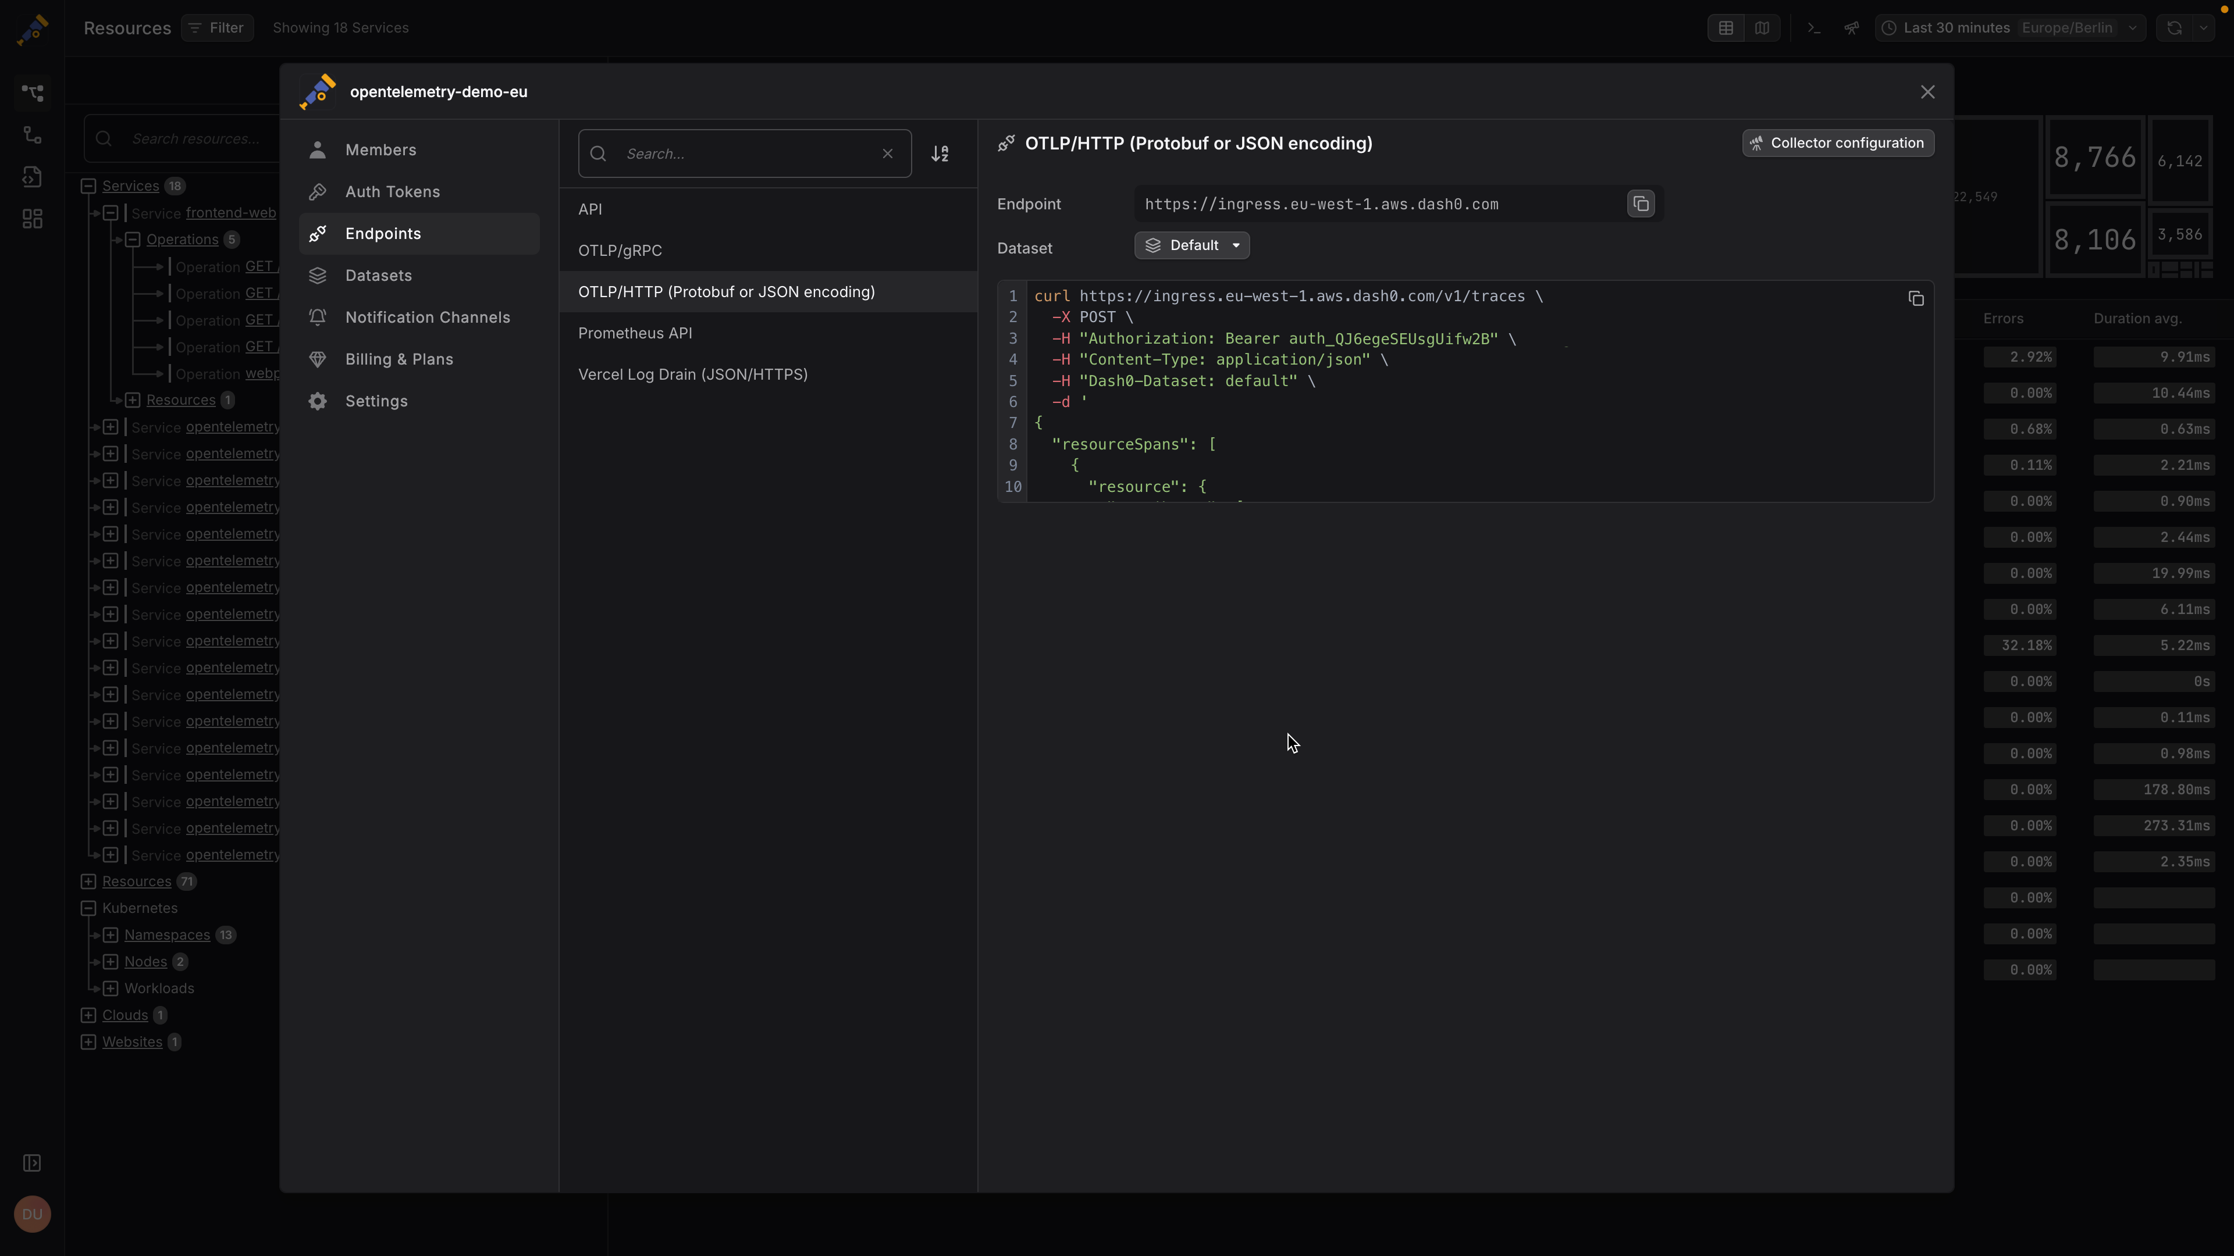Click the Authorization Bearer code line
This screenshot has height=1256, width=2234.
click(x=1283, y=339)
